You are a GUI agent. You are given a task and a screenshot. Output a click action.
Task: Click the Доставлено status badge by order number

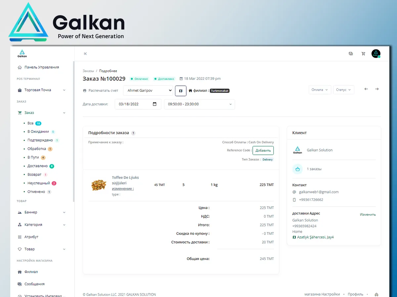164,79
